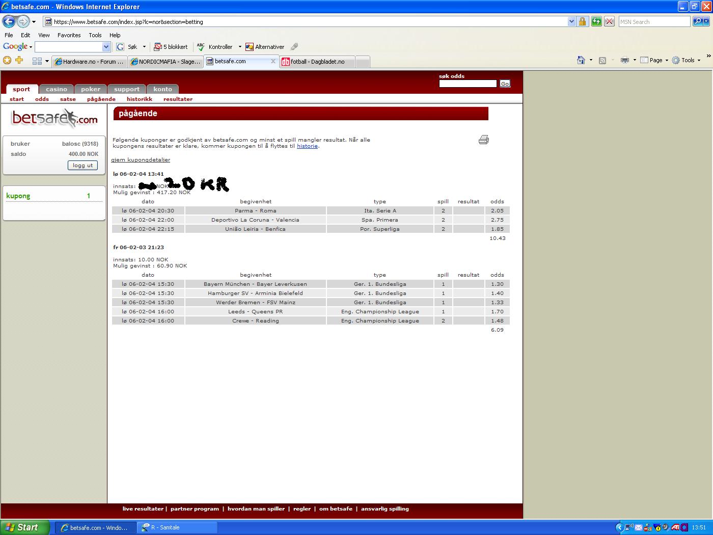Click the MSN search magnifier button
Viewport: 713px width, 535px height.
pyautogui.click(x=698, y=21)
